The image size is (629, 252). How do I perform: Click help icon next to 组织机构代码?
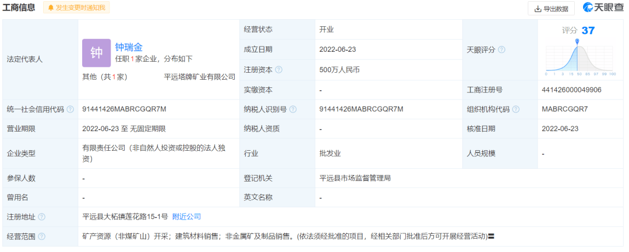(x=515, y=109)
